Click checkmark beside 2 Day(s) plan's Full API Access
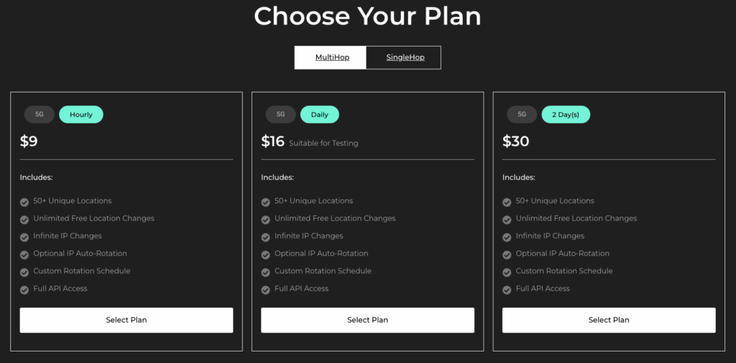 point(507,290)
